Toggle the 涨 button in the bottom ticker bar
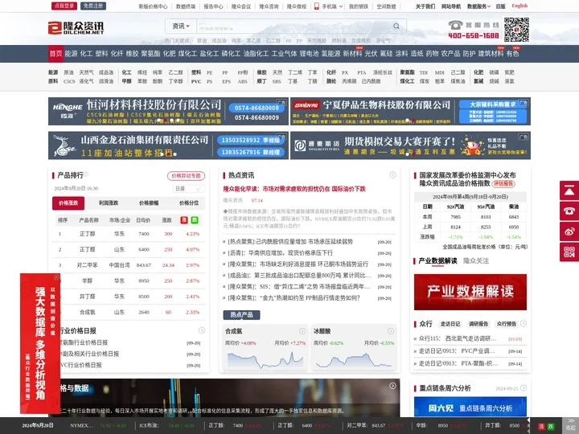This screenshot has width=579, height=434. click(541, 427)
